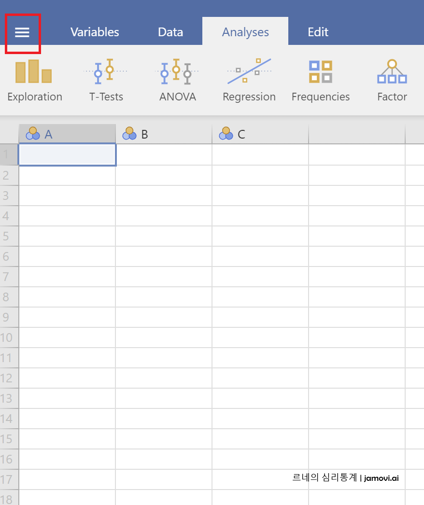Click the nominal icon of column A
The width and height of the screenshot is (424, 505).
click(33, 133)
